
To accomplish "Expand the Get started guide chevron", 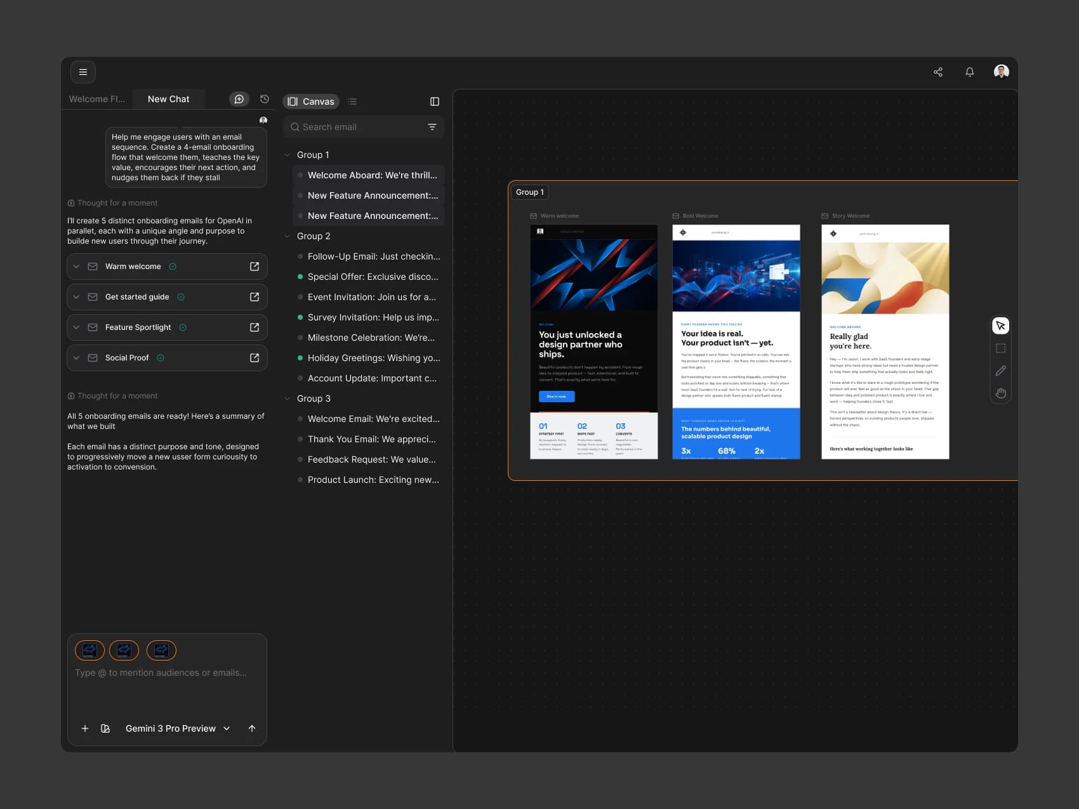I will pyautogui.click(x=76, y=297).
